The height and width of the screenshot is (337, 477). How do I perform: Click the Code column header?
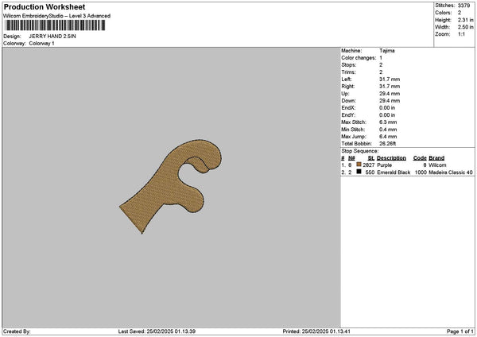click(x=420, y=157)
